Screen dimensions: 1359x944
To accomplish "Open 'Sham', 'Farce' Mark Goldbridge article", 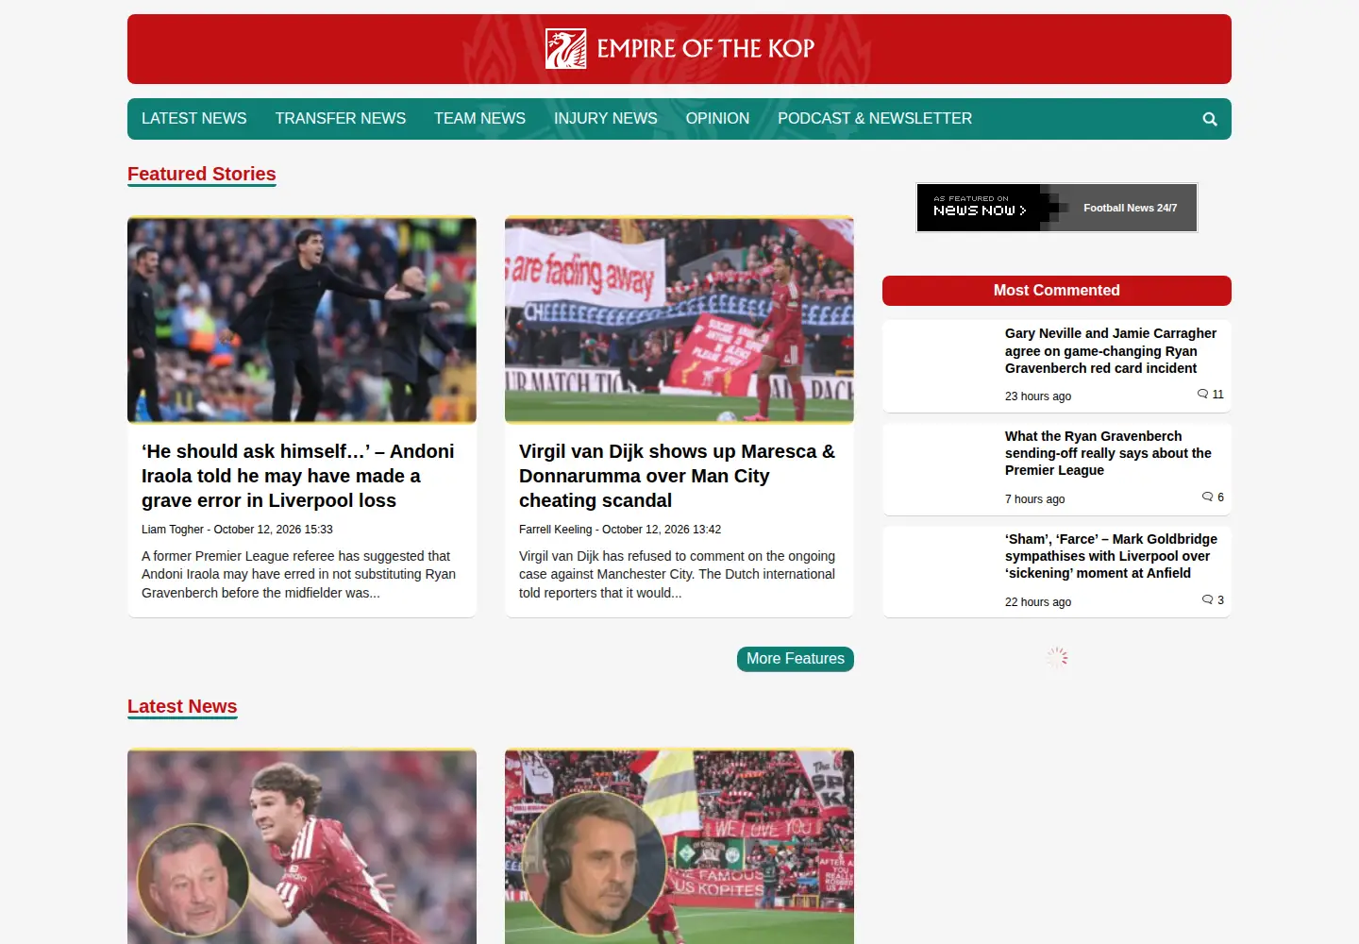I will click(1111, 556).
